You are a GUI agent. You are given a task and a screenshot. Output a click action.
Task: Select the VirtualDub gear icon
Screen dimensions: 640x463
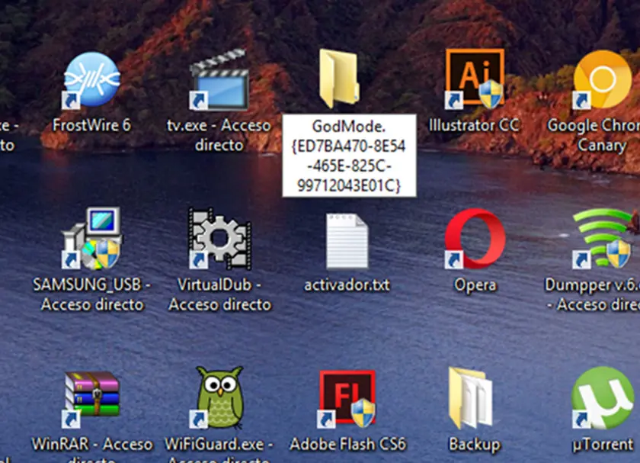(219, 239)
